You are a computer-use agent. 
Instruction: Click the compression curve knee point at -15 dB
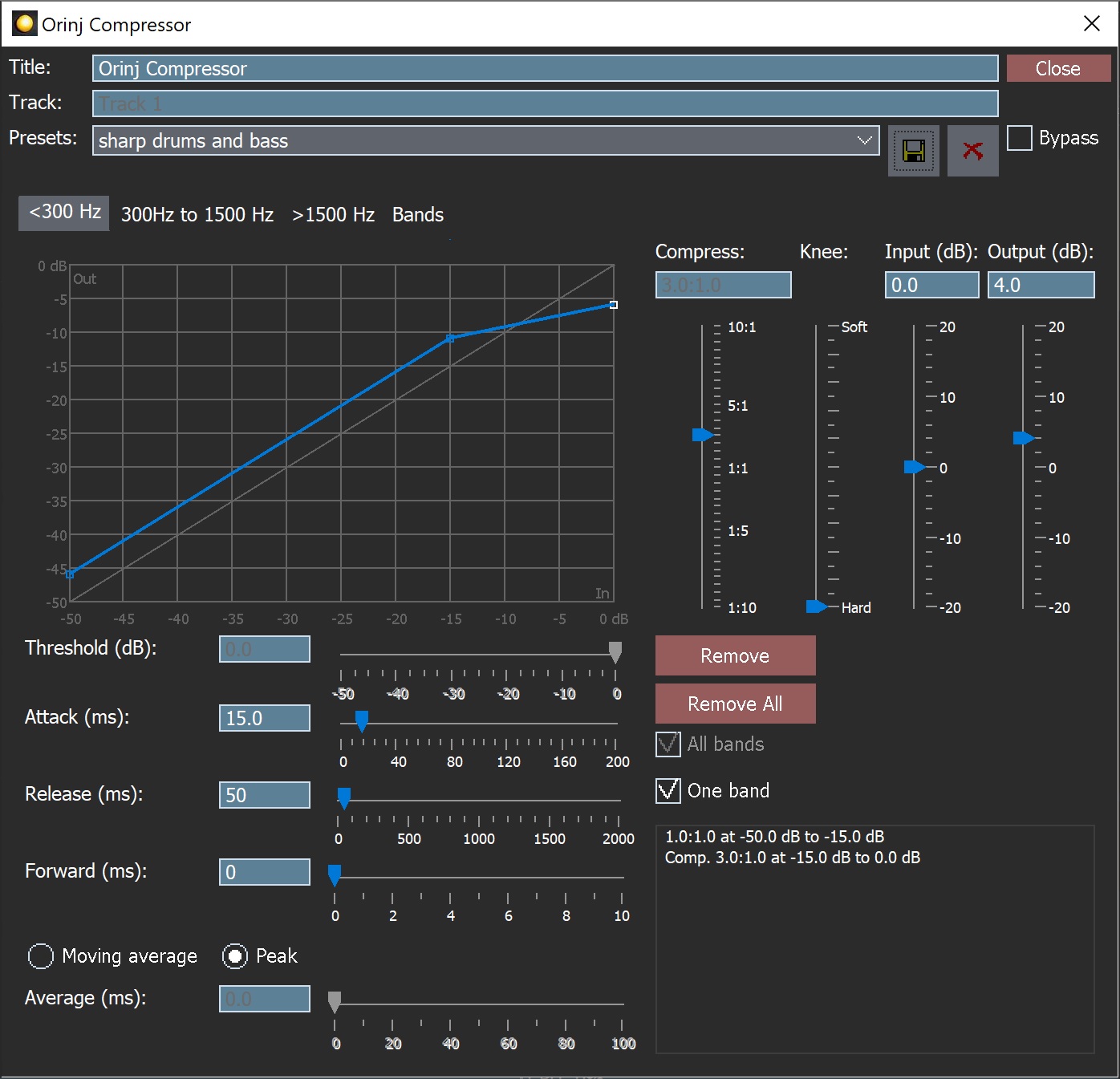(450, 339)
